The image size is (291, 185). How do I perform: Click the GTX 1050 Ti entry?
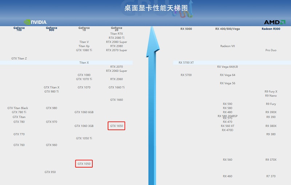(x=84, y=138)
